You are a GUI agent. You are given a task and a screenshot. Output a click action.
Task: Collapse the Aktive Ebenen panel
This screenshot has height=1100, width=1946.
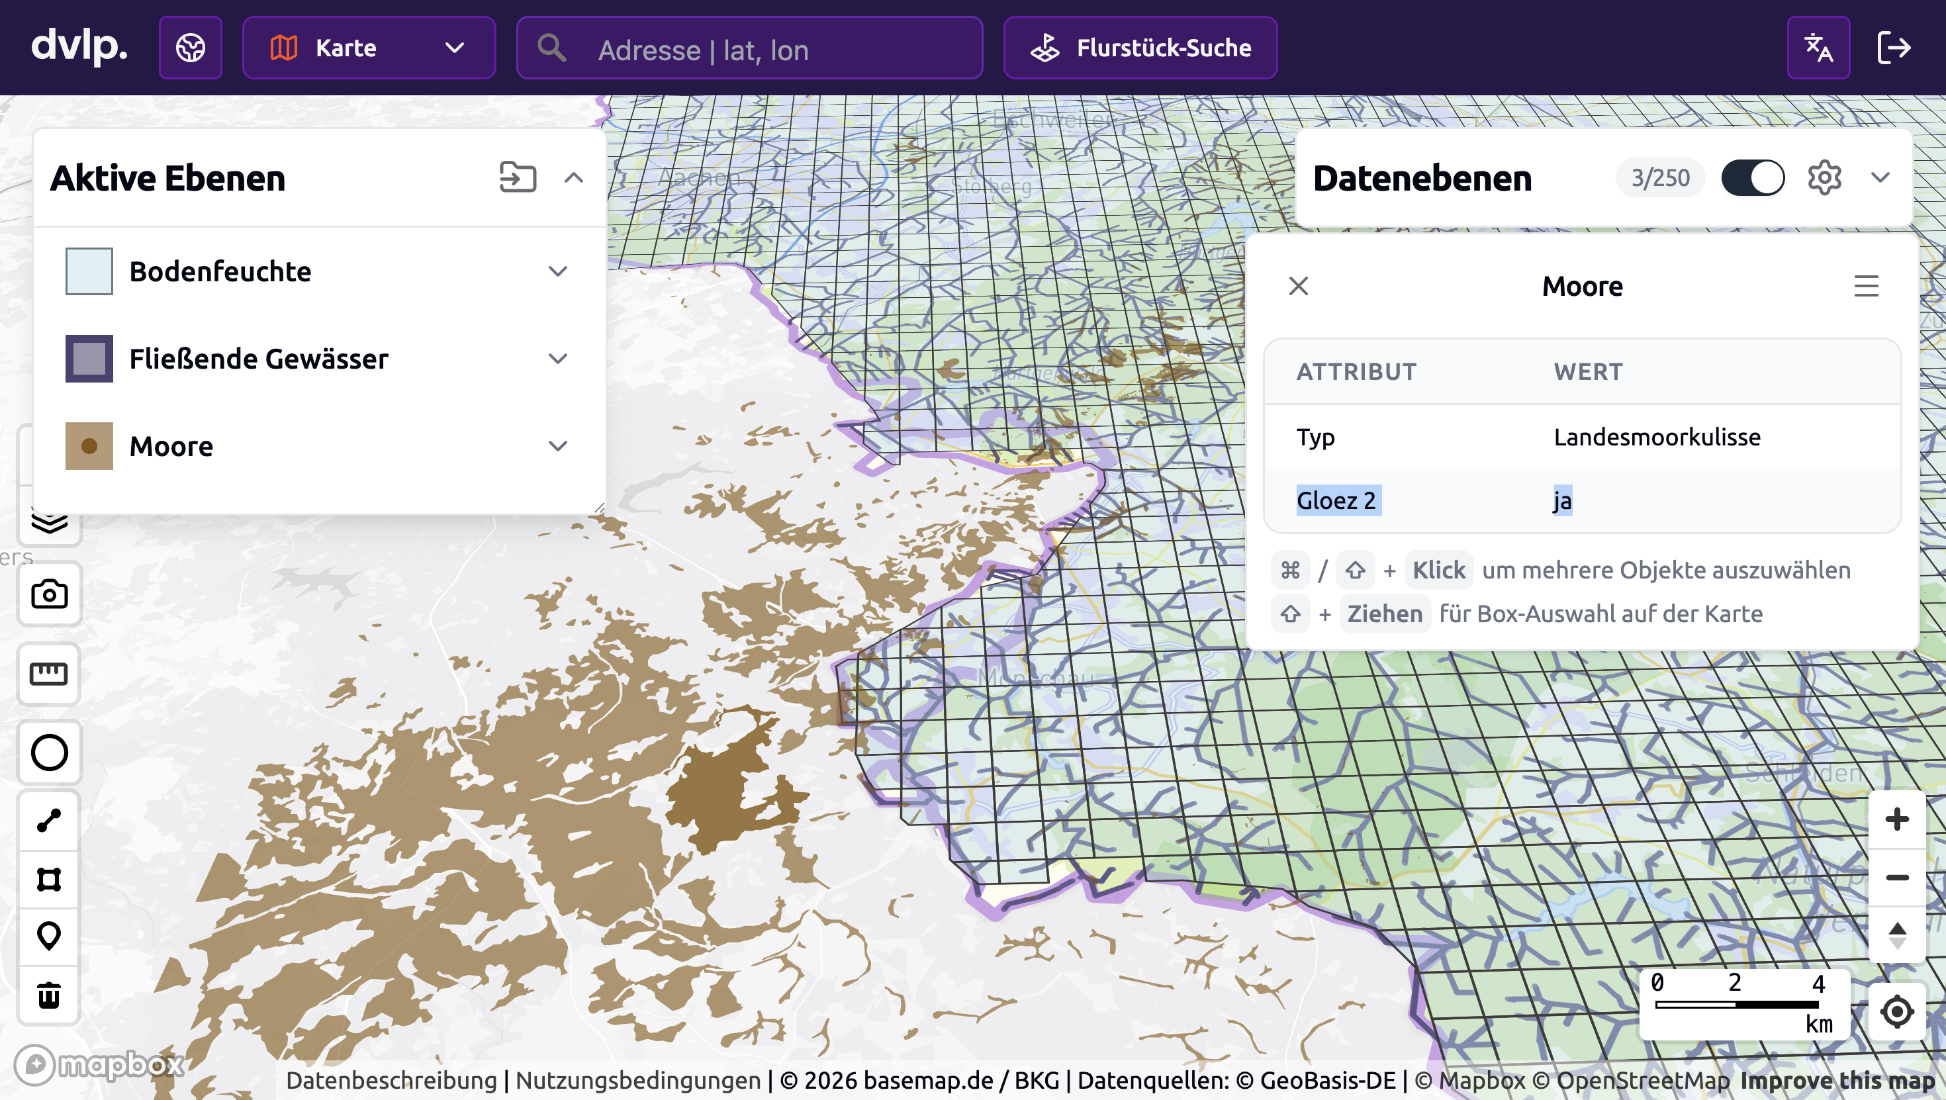[x=574, y=177]
